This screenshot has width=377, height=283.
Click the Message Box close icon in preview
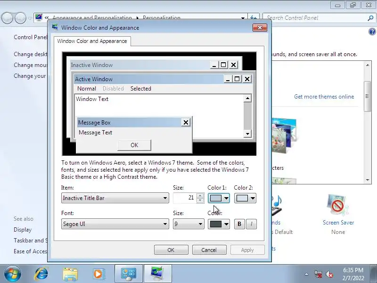coord(186,123)
